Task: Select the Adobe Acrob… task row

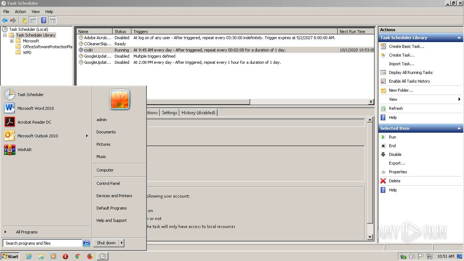Action: click(225, 38)
